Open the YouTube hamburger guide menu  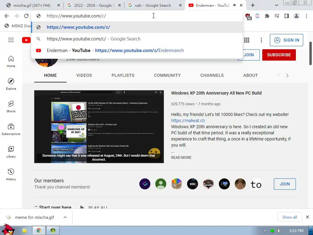[11, 40]
